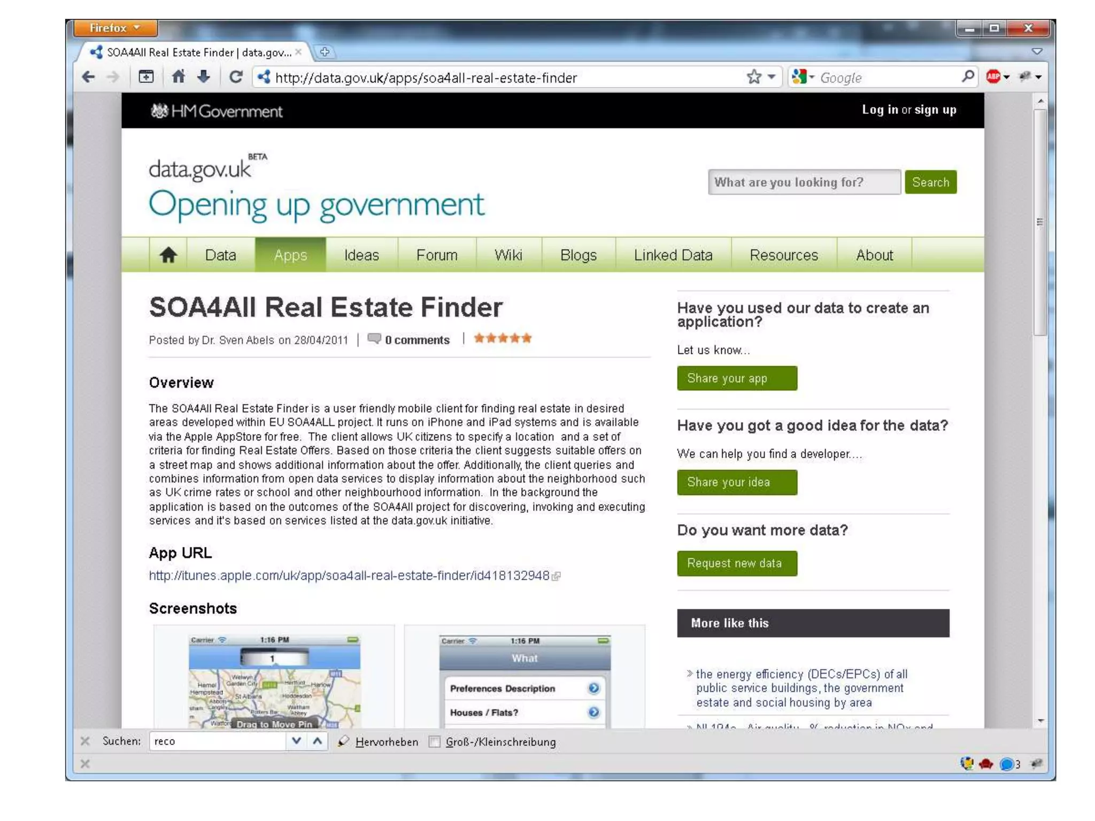The image size is (1095, 821).
Task: Open the Ideas navigation tab
Action: [x=361, y=255]
